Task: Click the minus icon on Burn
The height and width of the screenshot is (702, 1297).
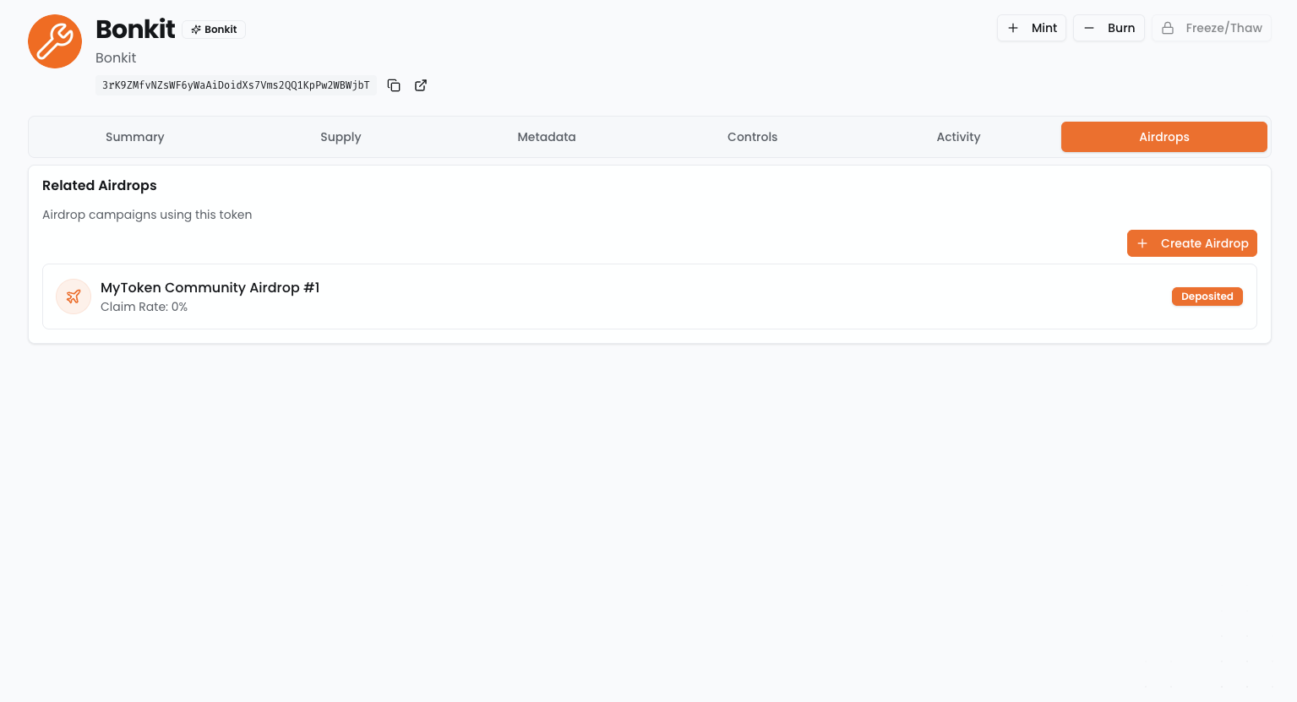Action: pos(1089,28)
